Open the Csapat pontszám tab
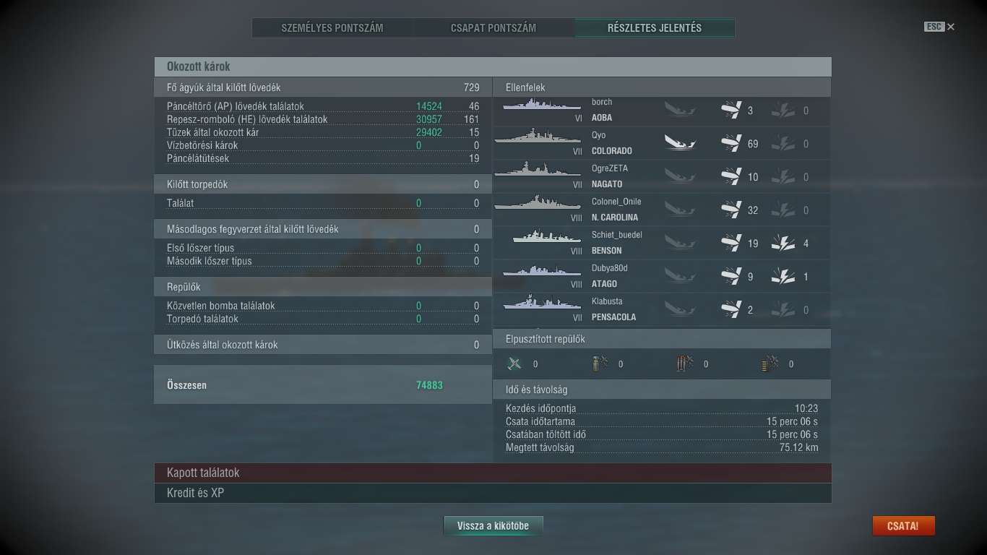The image size is (987, 555). coord(493,28)
